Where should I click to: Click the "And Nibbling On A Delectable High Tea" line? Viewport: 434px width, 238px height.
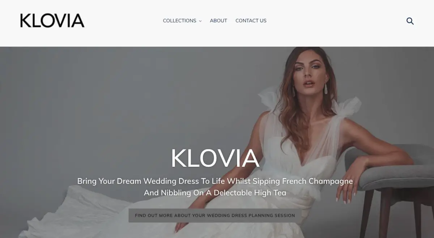coord(215,193)
